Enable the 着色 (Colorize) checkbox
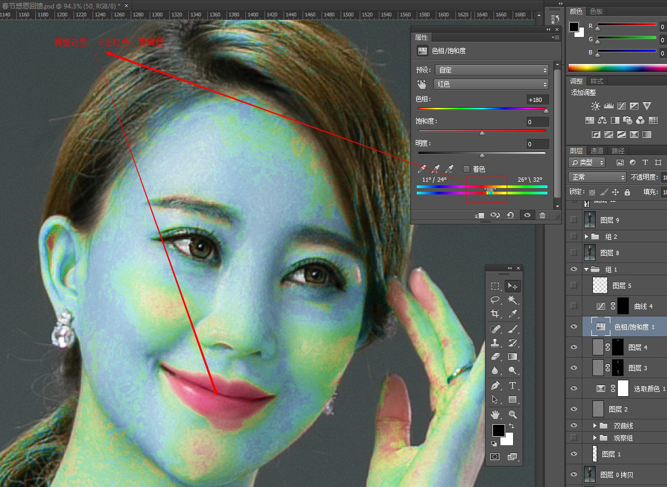The width and height of the screenshot is (667, 487). coord(466,169)
